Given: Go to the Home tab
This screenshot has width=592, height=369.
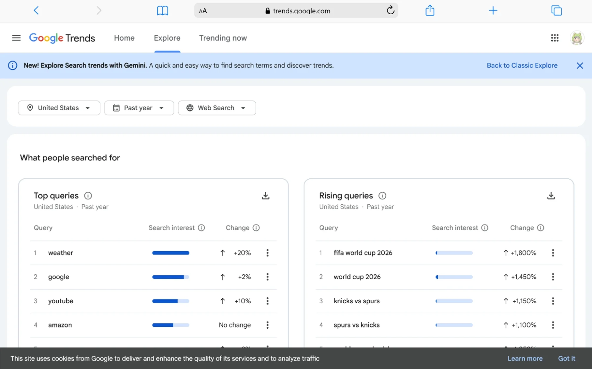Looking at the screenshot, I should point(124,38).
